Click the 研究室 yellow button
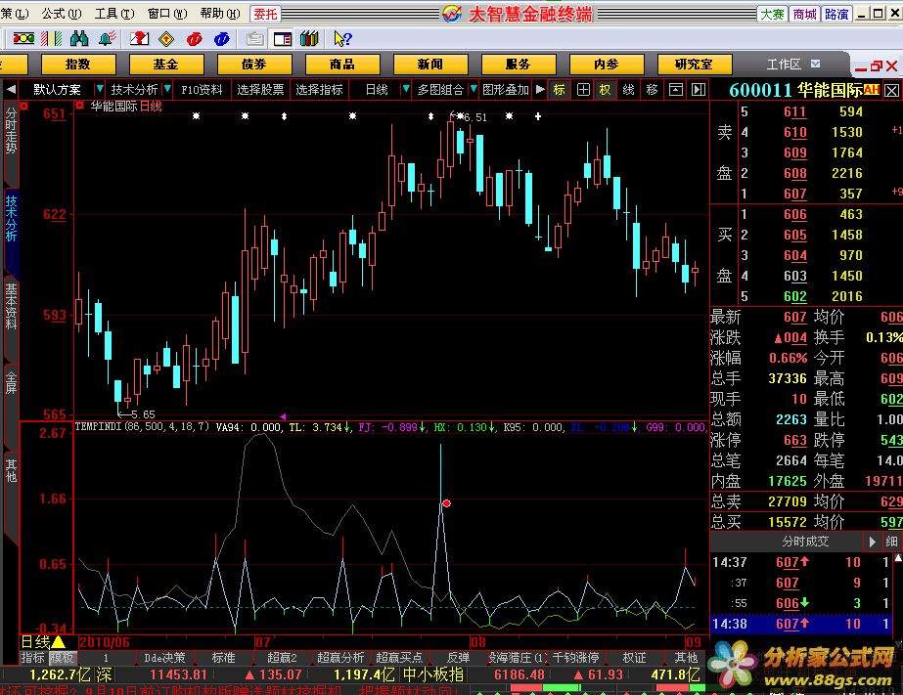 click(695, 65)
